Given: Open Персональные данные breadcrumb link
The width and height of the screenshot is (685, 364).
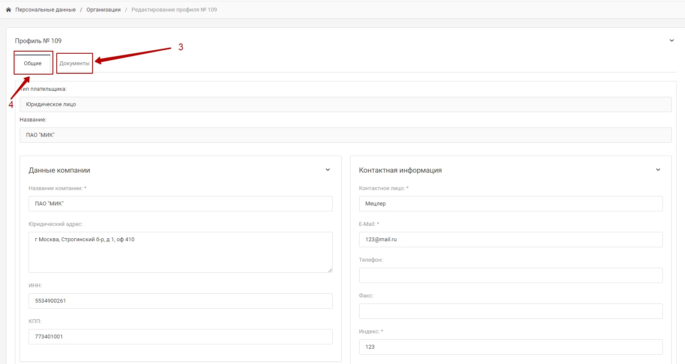Looking at the screenshot, I should tap(45, 10).
